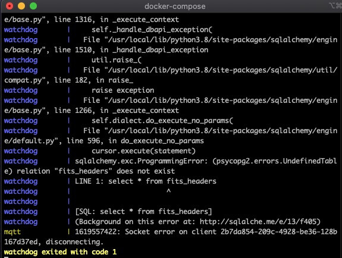Image resolution: width=342 pixels, height=258 pixels.
Task: Click the '[SQL: select * from fits_headers]' line
Action: pyautogui.click(x=143, y=212)
